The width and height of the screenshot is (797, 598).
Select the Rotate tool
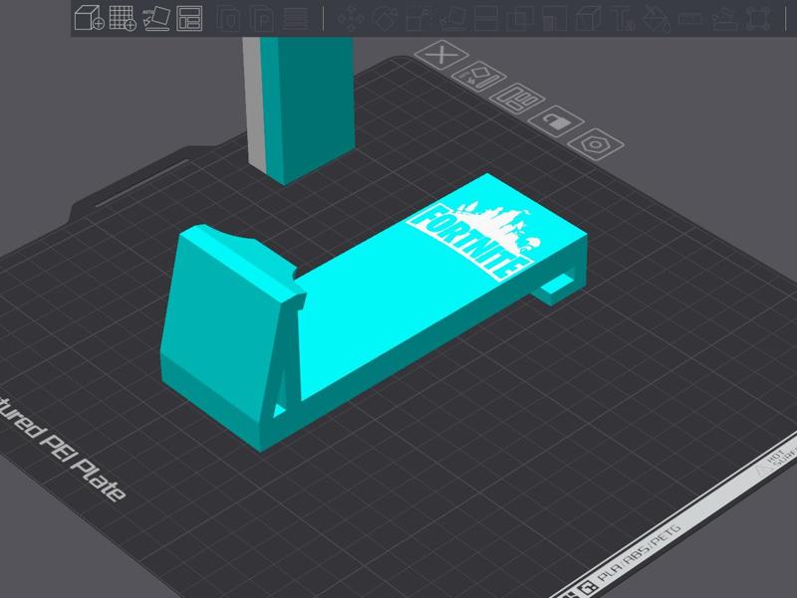coord(385,18)
